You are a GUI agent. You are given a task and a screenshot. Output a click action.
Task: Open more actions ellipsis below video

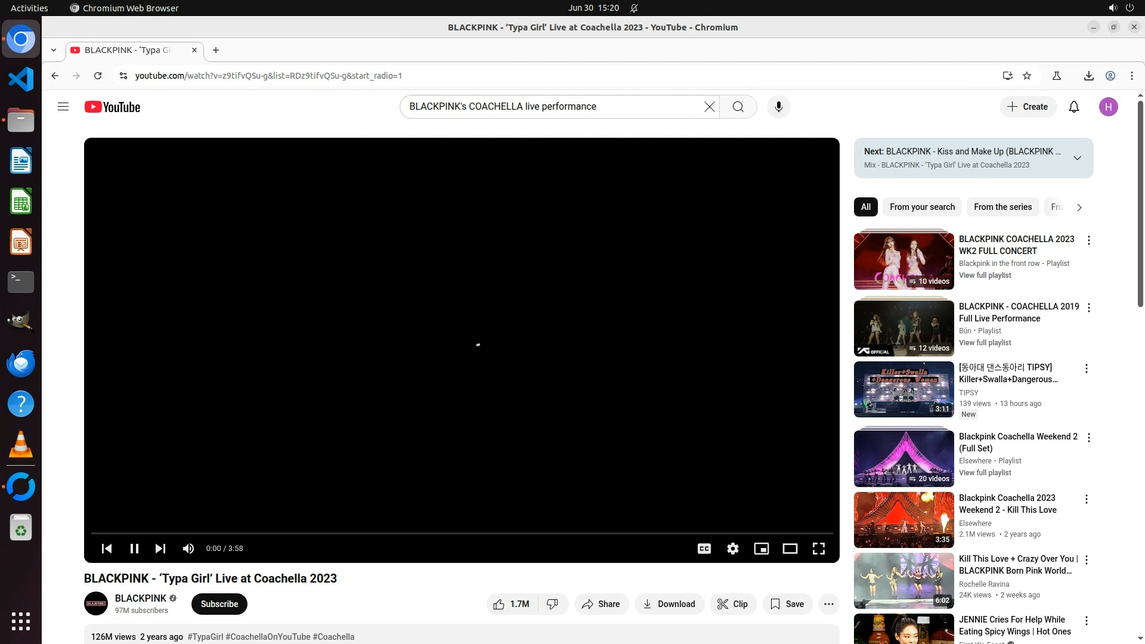(x=828, y=604)
